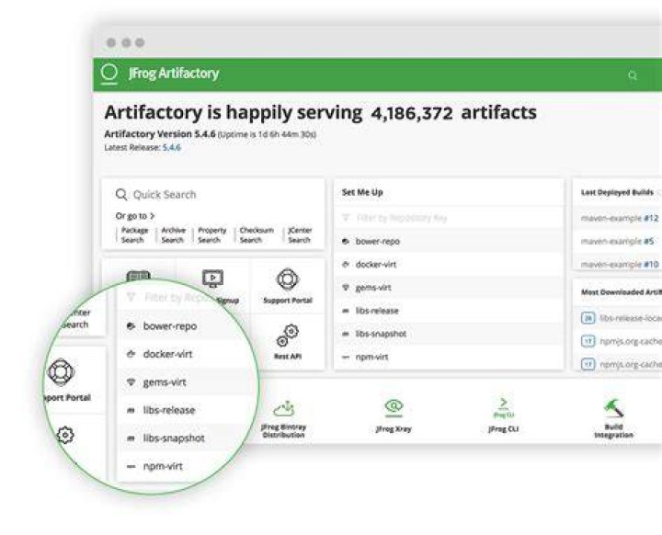Open search via the header magnifier icon
The width and height of the screenshot is (662, 535).
633,75
